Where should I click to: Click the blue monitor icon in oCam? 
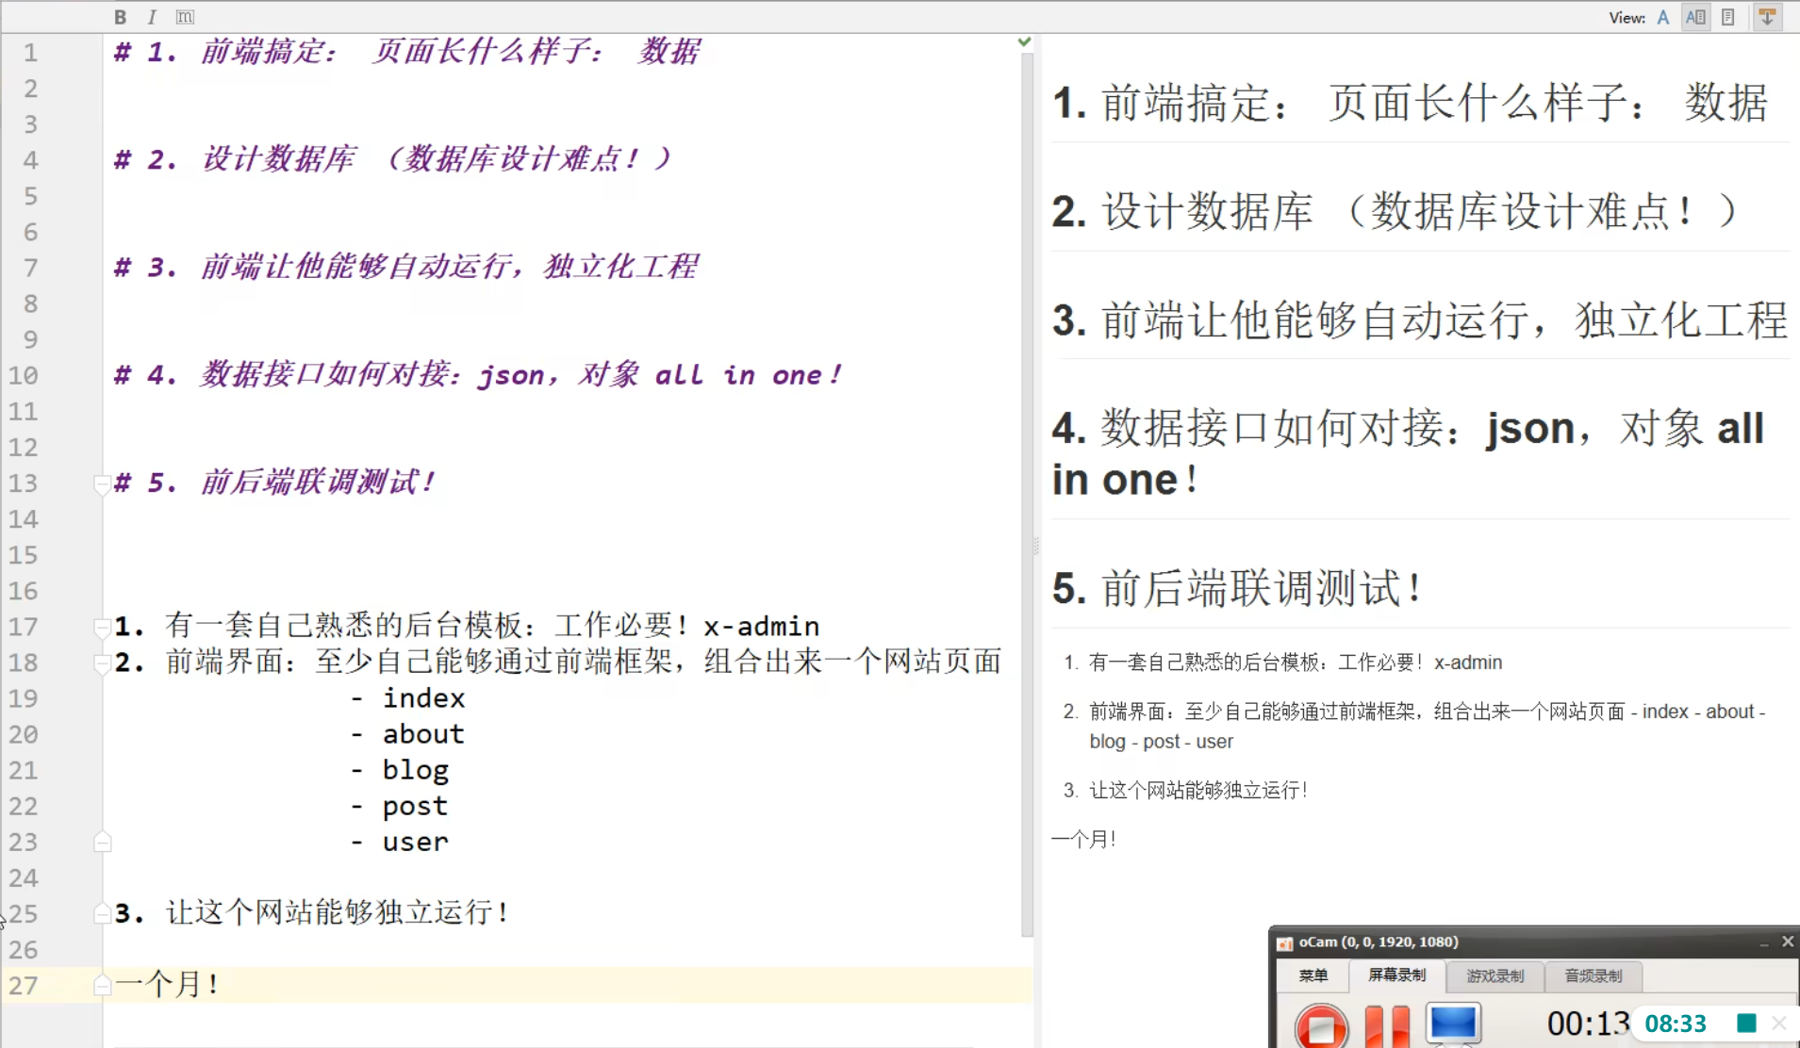[x=1453, y=1023]
